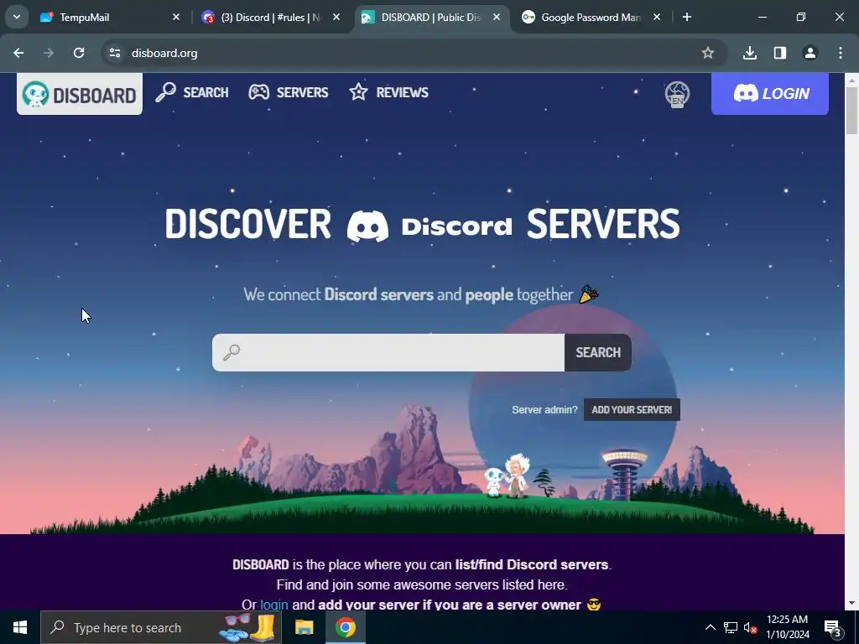Toggle the Chrome side panel
This screenshot has width=859, height=644.
tap(780, 53)
